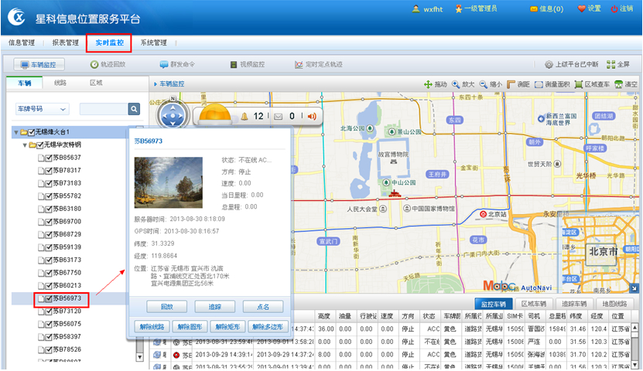
Task: Open the 车牌号码 search type dropdown
Action: [x=43, y=109]
